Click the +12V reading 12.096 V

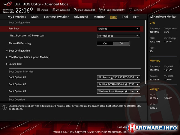[154, 98]
